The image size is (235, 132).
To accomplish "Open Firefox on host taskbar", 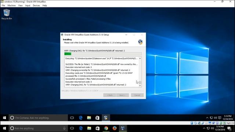I will [114, 128].
